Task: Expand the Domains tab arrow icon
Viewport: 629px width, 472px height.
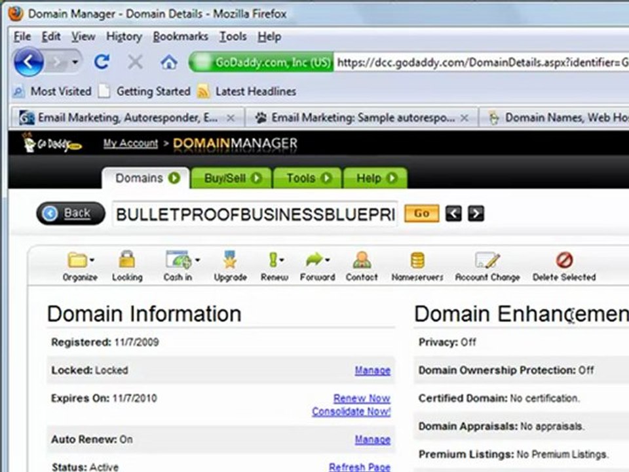Action: pyautogui.click(x=174, y=178)
